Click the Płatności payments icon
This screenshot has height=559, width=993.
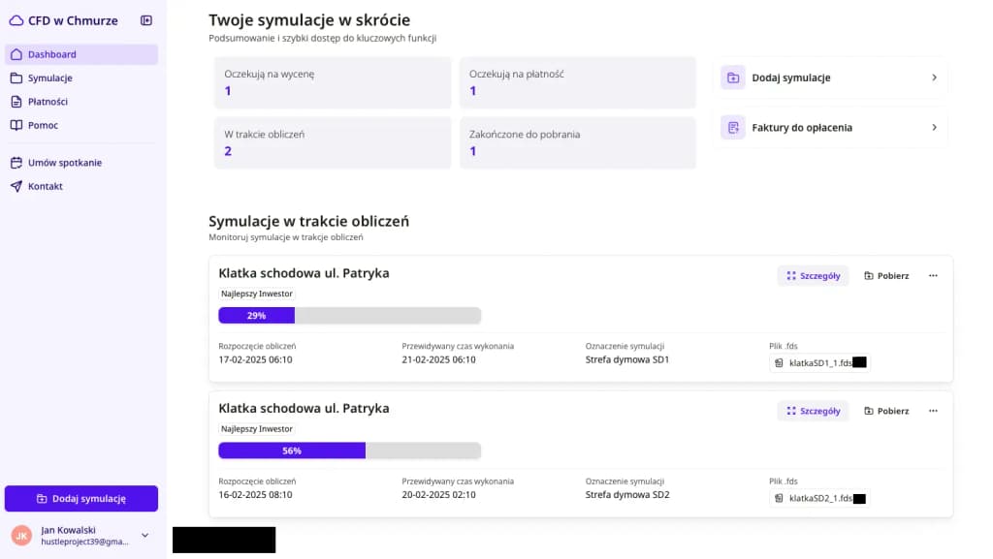click(16, 101)
